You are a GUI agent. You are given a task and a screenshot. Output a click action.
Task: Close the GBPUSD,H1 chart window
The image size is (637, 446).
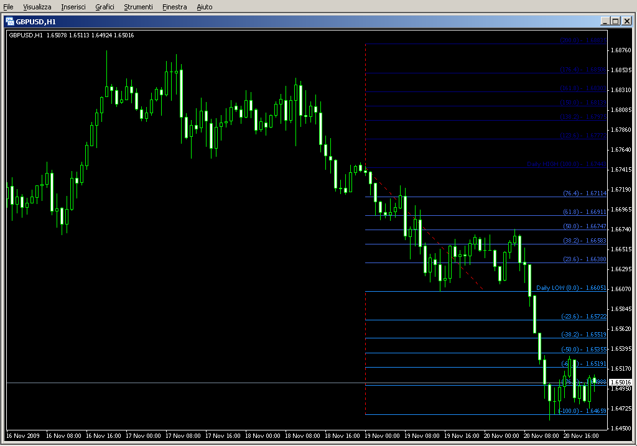(x=627, y=21)
